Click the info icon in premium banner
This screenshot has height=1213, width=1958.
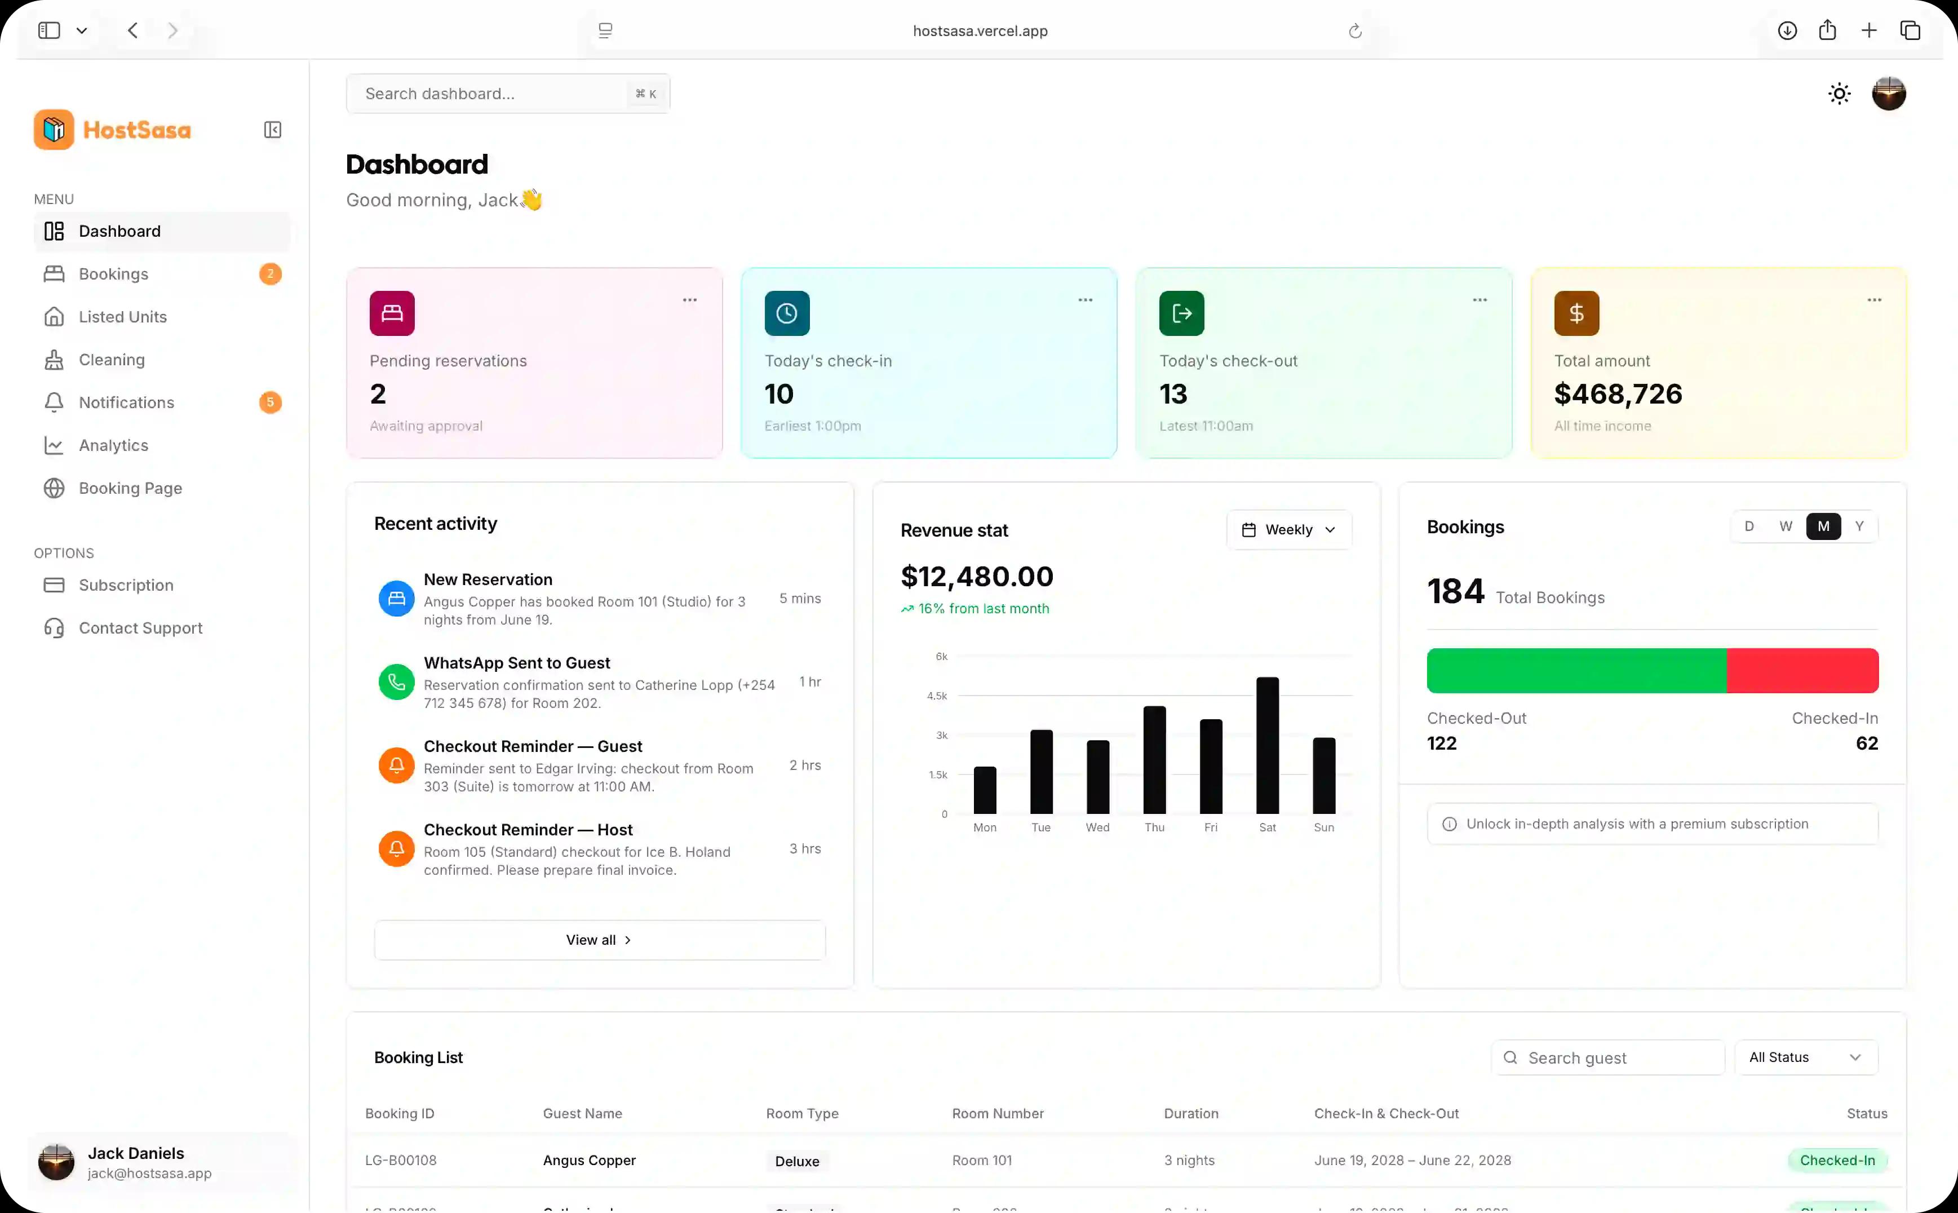(x=1450, y=824)
